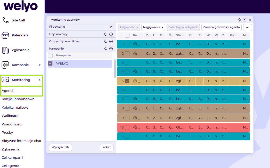Open Kolejka mailowa monitoring

pyautogui.click(x=15, y=108)
